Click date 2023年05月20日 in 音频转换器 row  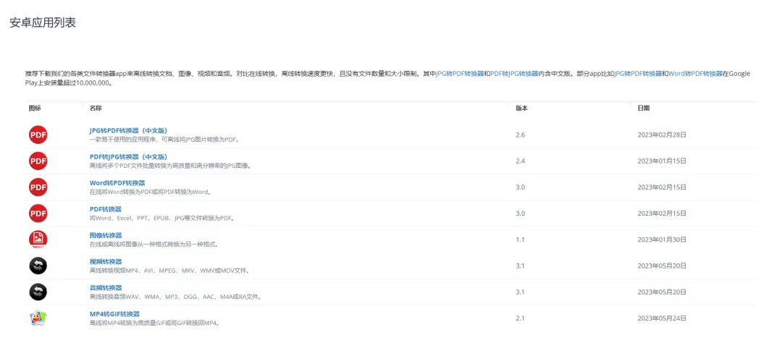(x=662, y=292)
